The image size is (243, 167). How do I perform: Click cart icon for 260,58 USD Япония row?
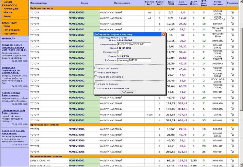232,152
